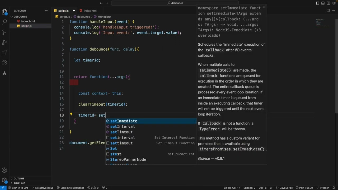
Task: Click the ports forwarded indicator showing 0
Action: pyautogui.click(x=105, y=188)
